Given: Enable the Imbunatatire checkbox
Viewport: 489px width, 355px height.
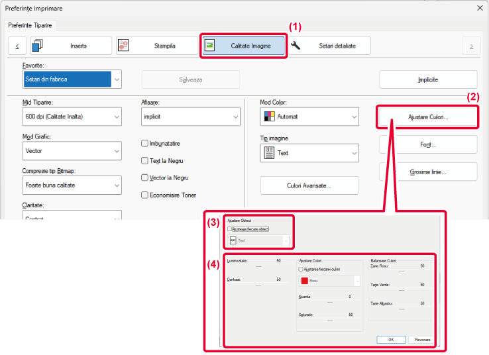Looking at the screenshot, I should click(x=145, y=143).
